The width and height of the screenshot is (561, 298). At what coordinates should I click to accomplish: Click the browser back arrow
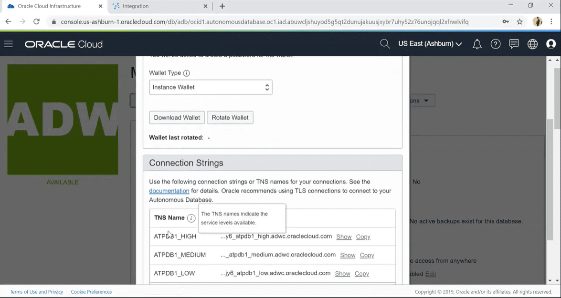8,22
